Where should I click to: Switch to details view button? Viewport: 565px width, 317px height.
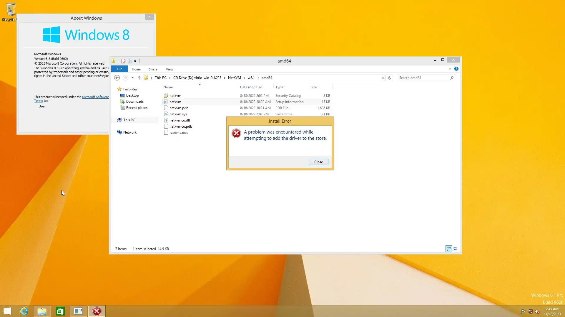pyautogui.click(x=448, y=249)
